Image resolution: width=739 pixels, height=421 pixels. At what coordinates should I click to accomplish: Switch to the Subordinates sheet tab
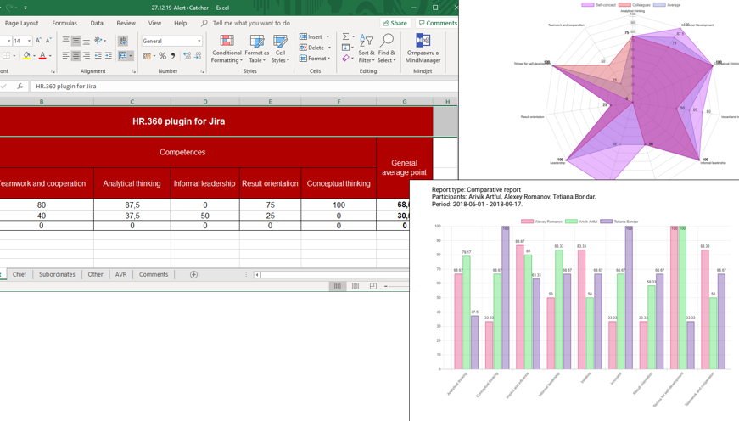click(57, 274)
